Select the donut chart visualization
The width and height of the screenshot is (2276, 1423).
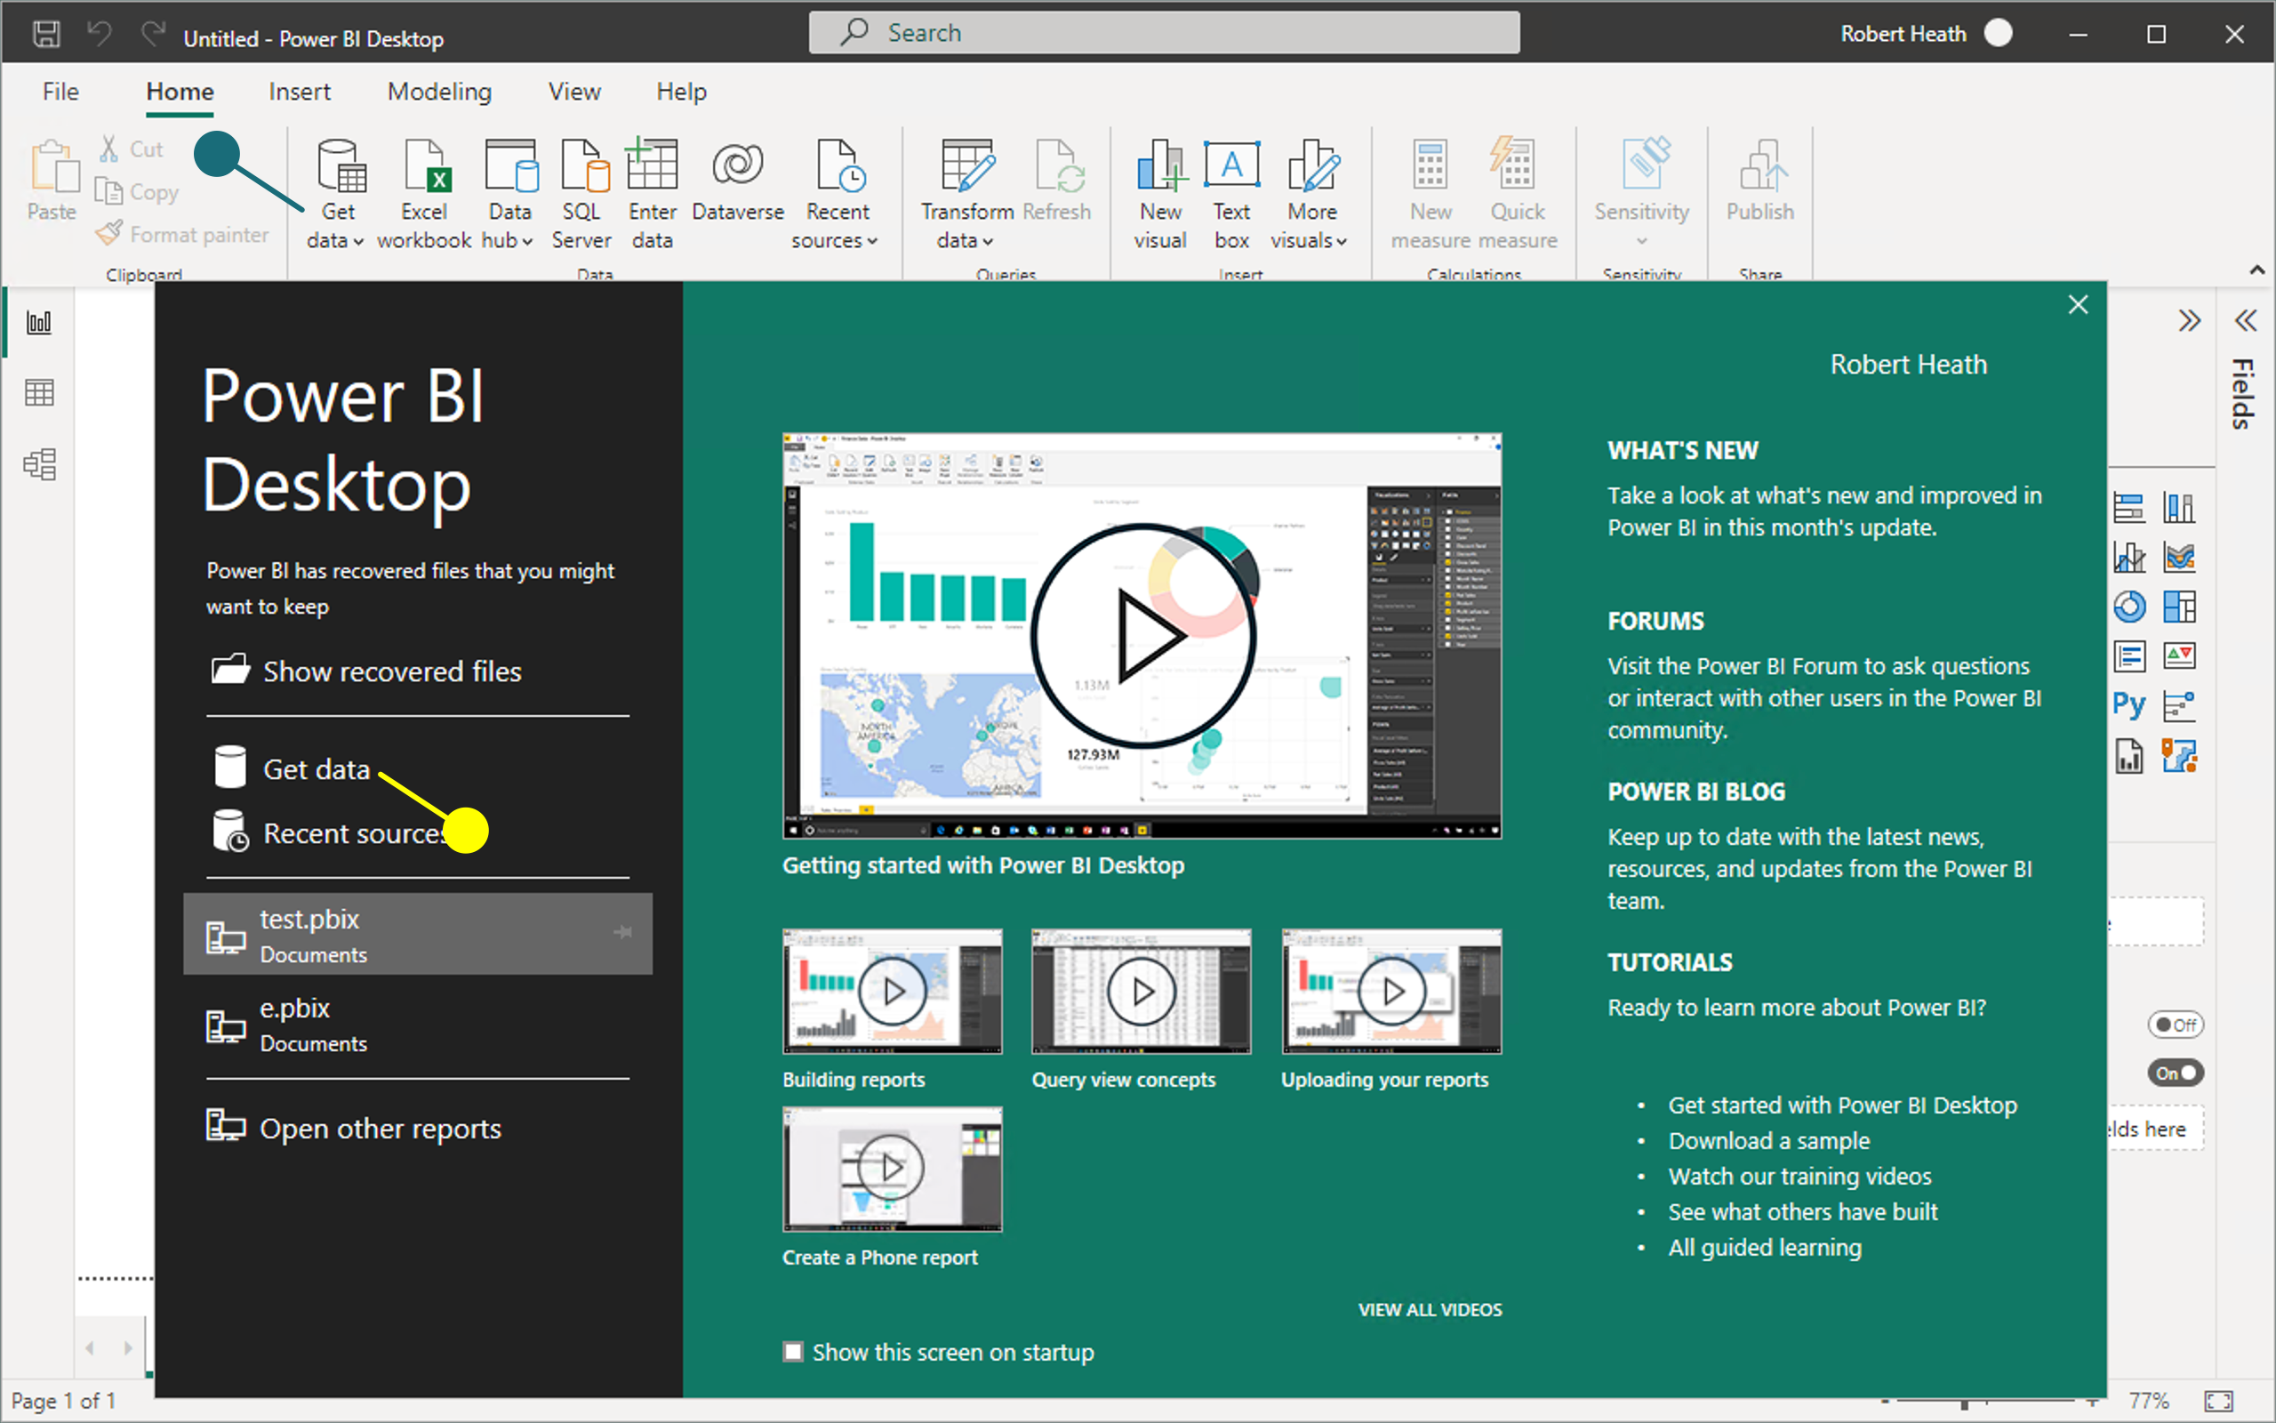tap(2130, 607)
